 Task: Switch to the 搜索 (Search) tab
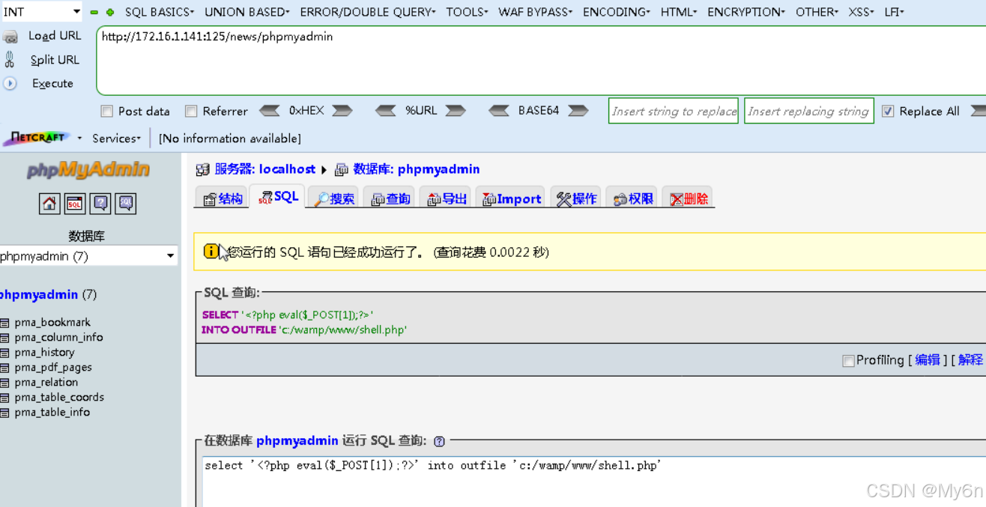click(x=333, y=198)
